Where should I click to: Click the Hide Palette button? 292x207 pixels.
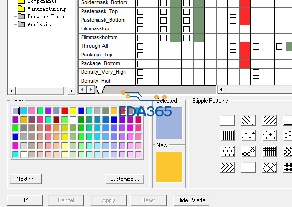191,200
